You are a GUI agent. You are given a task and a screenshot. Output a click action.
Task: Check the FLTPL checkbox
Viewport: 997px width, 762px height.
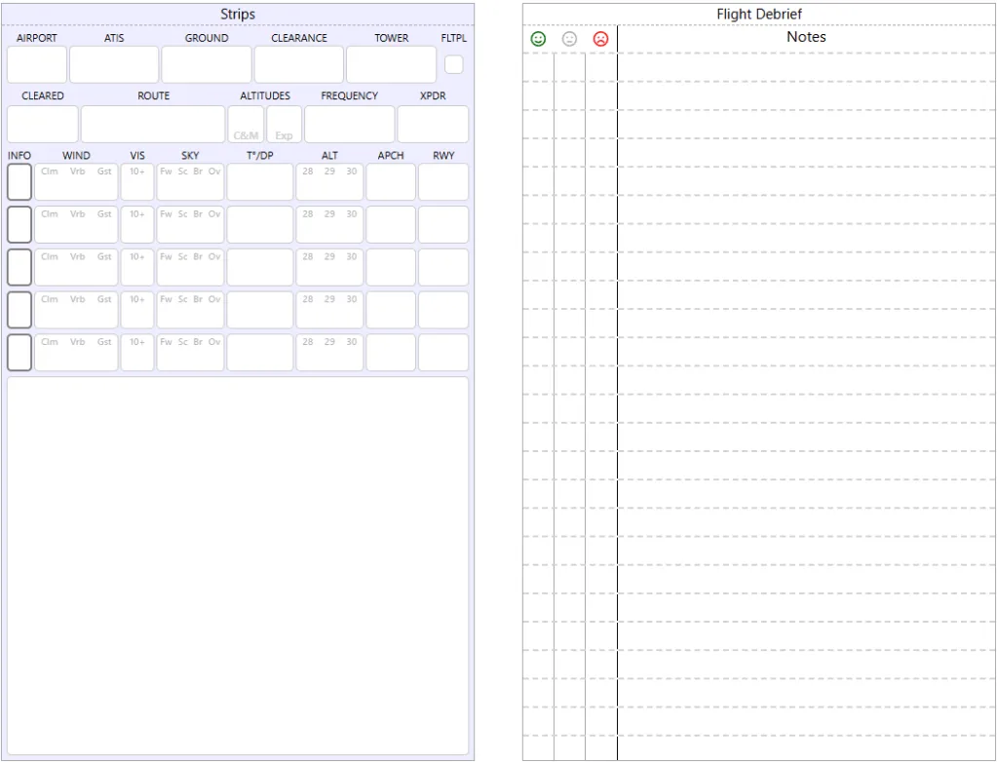pos(453,64)
